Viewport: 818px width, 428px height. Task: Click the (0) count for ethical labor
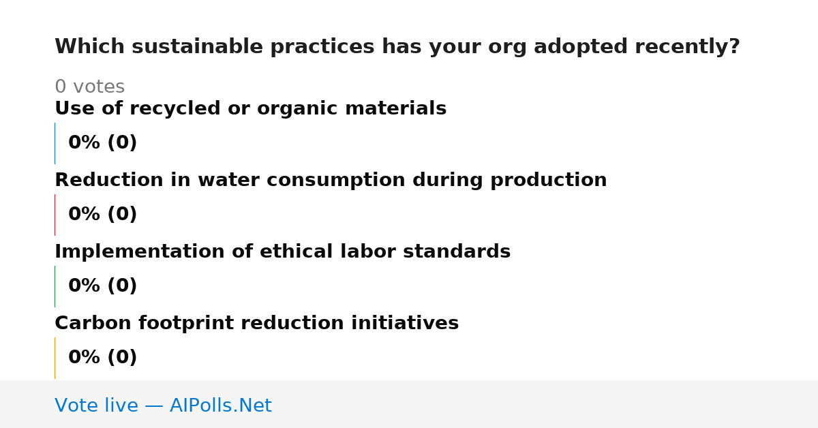click(x=122, y=286)
